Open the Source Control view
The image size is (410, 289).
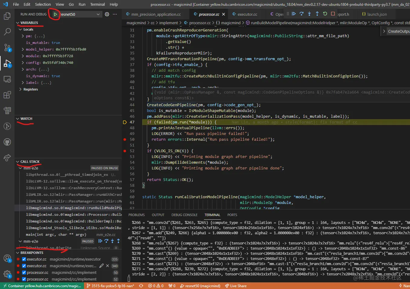tap(7, 48)
